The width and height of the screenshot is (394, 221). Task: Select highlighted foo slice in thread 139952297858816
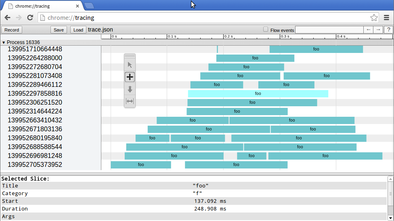(258, 93)
